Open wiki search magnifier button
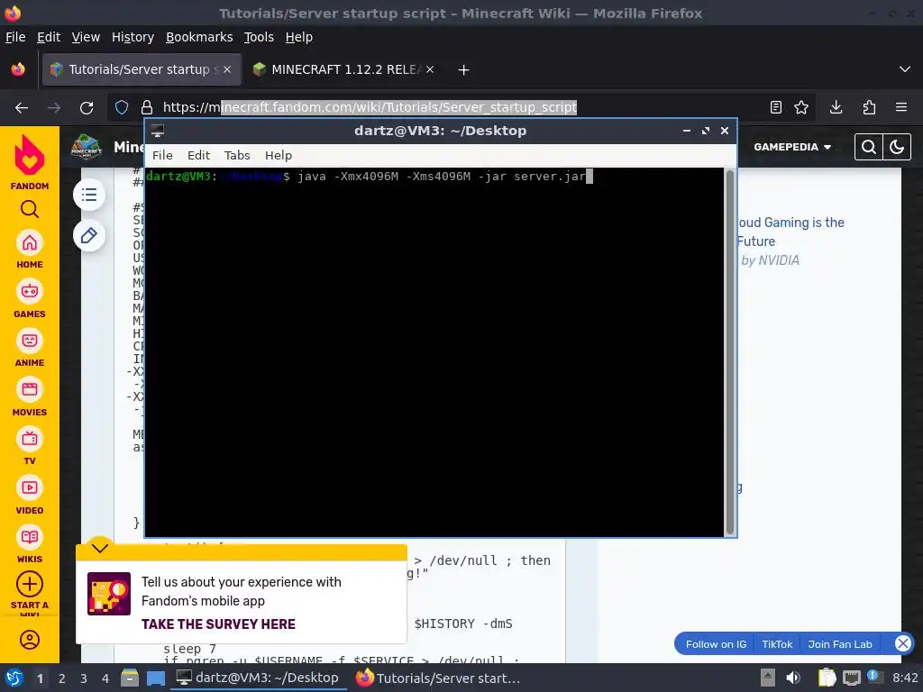Viewport: 923px width, 692px height. tap(868, 147)
